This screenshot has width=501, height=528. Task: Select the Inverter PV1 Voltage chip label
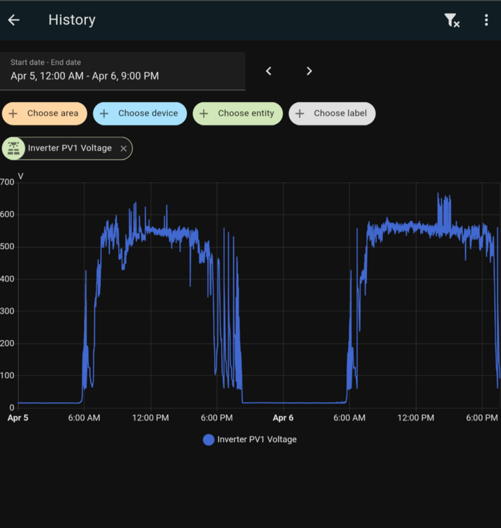(69, 149)
